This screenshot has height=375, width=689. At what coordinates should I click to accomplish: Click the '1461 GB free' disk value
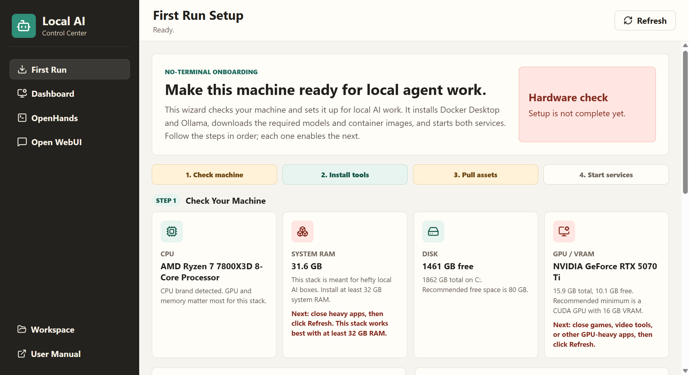click(448, 266)
